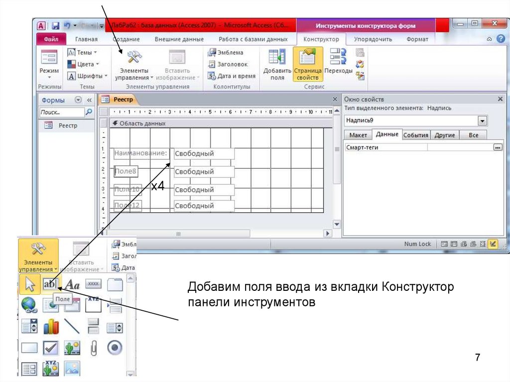The height and width of the screenshot is (382, 510).
Task: Select the Subform/Subreport control
Action: [29, 369]
